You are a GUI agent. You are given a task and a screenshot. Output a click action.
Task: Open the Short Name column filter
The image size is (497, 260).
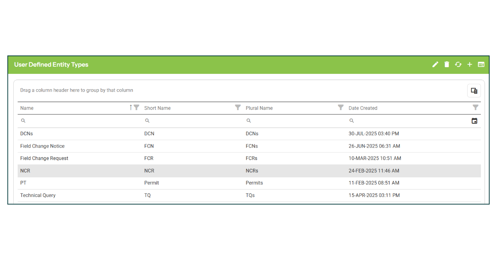tap(238, 107)
